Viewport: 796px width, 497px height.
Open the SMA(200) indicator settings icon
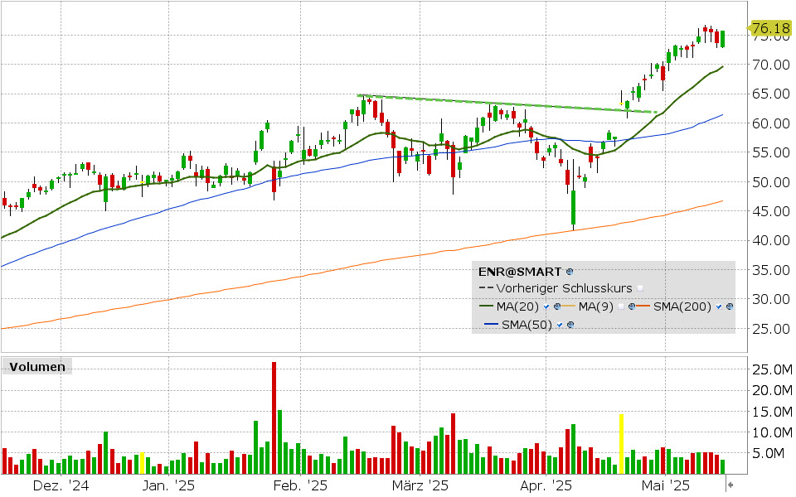[x=730, y=306]
